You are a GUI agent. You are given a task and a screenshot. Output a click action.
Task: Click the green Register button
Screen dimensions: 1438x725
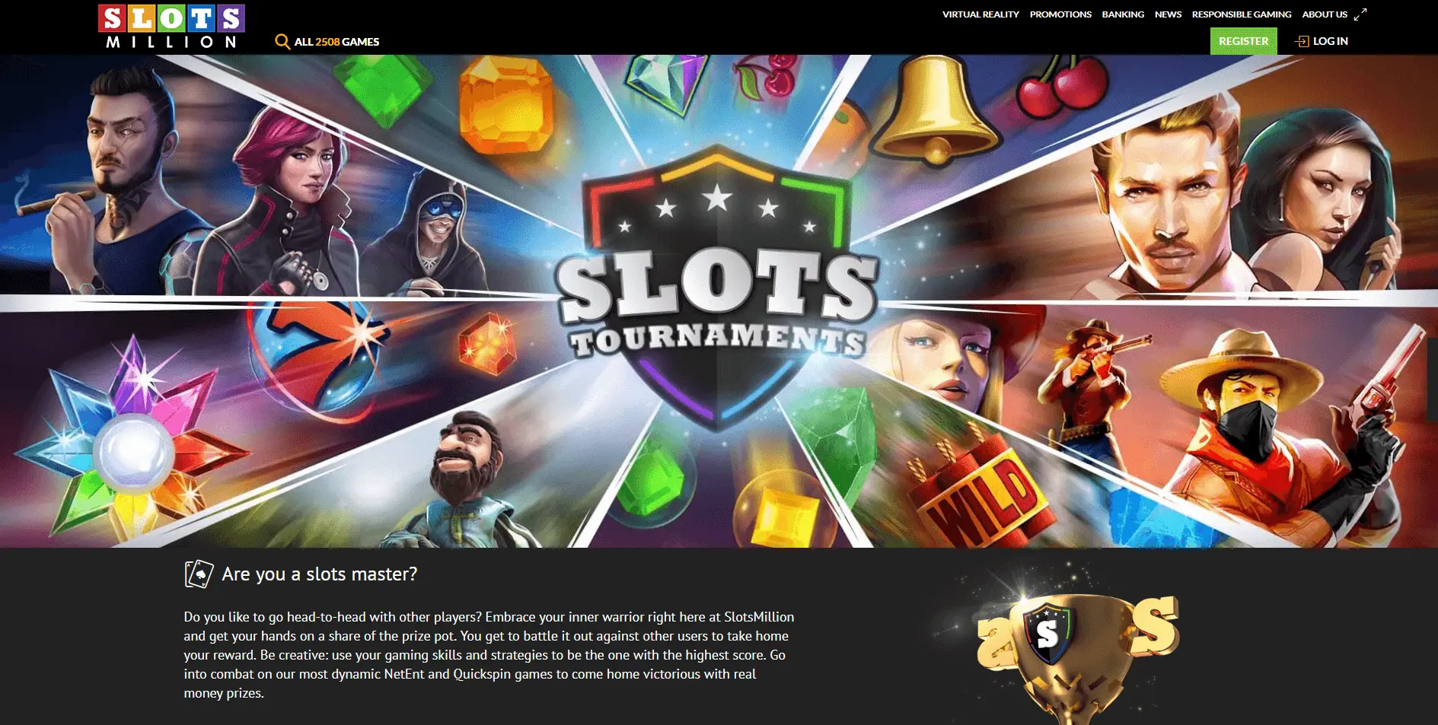click(x=1244, y=41)
